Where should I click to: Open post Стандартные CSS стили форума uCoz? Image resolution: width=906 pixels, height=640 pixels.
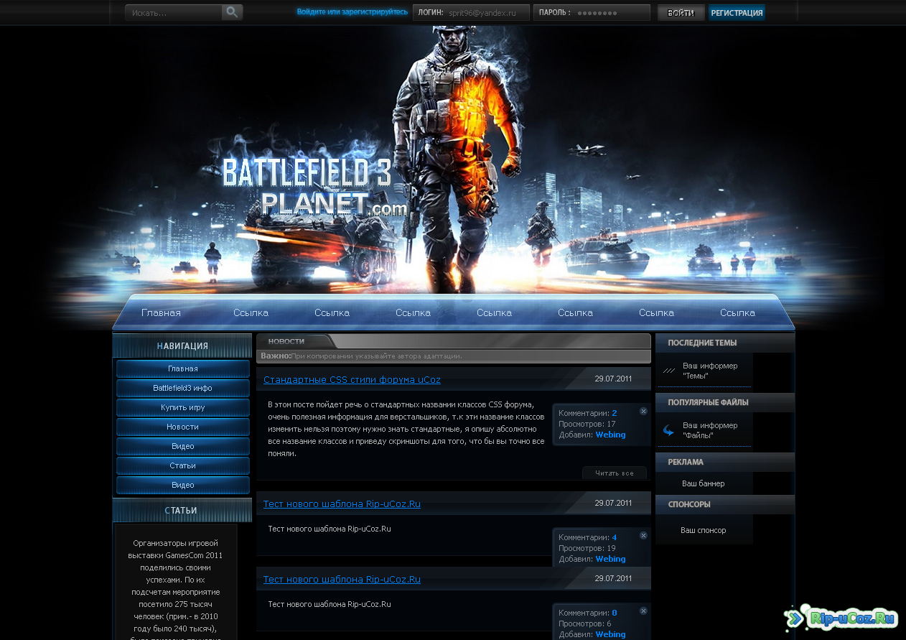point(352,380)
